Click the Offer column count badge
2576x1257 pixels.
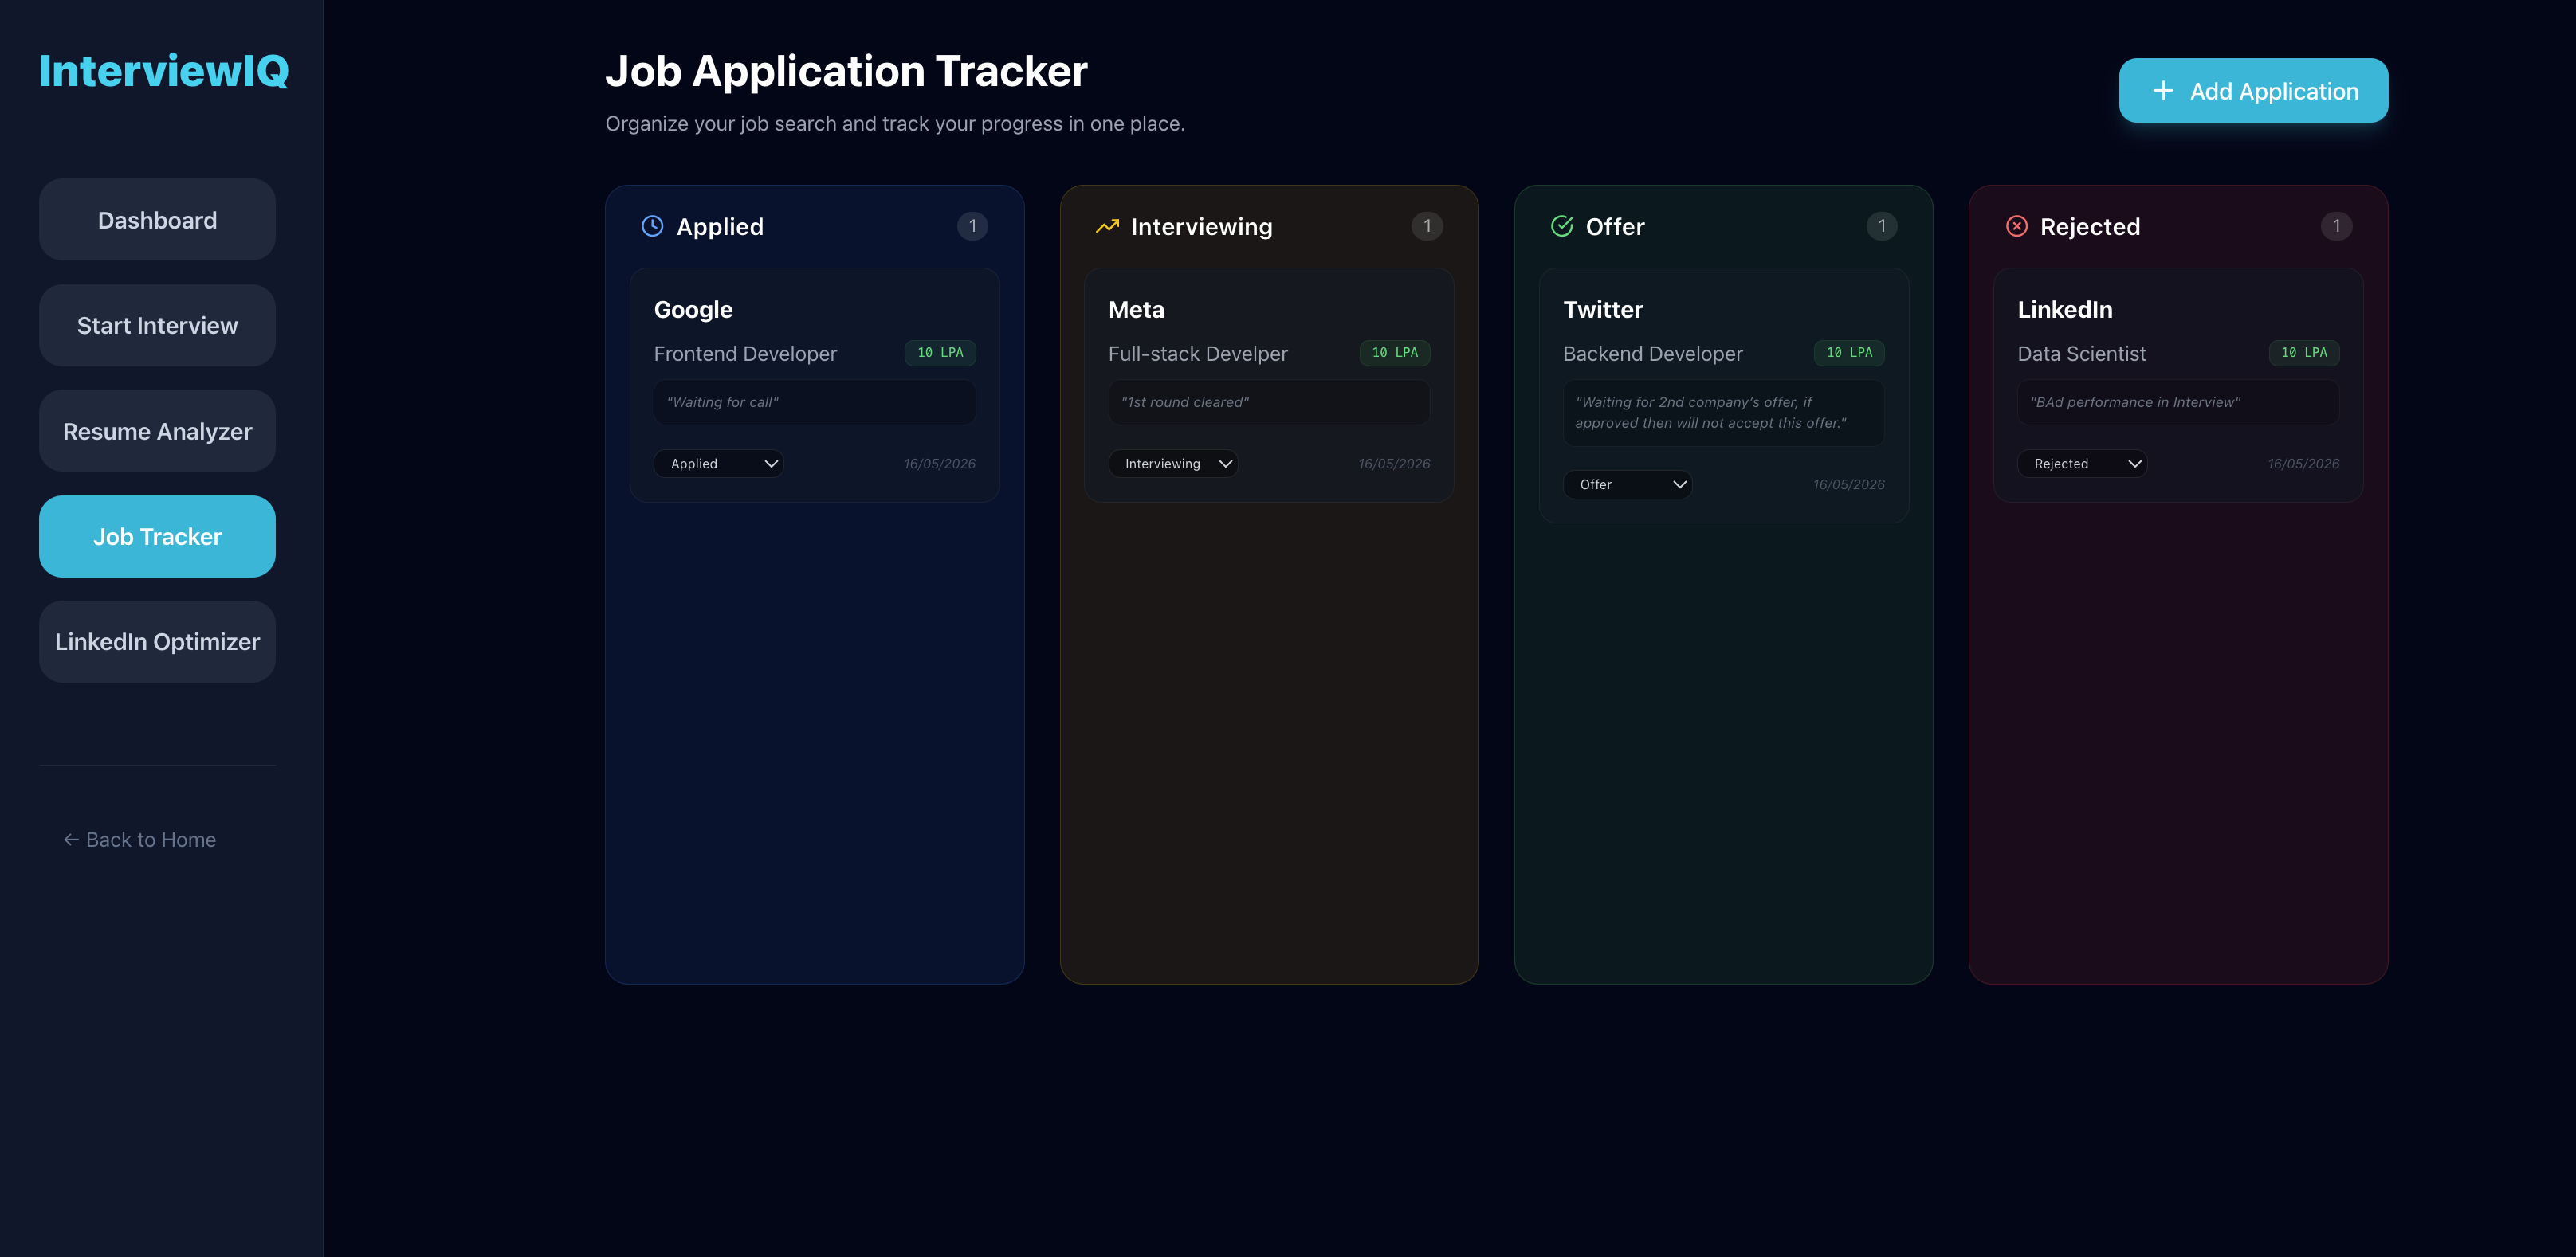pyautogui.click(x=1882, y=225)
